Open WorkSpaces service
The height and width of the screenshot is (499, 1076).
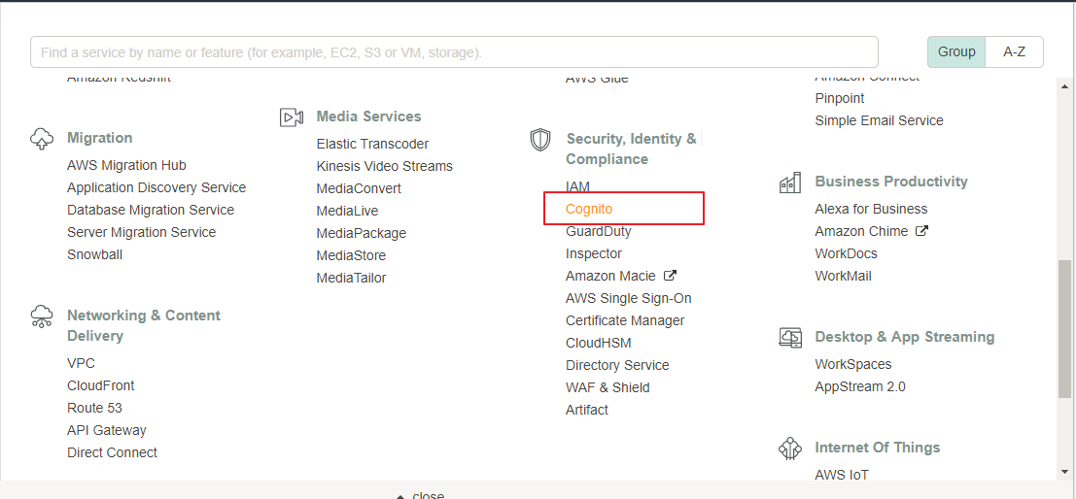click(x=852, y=364)
